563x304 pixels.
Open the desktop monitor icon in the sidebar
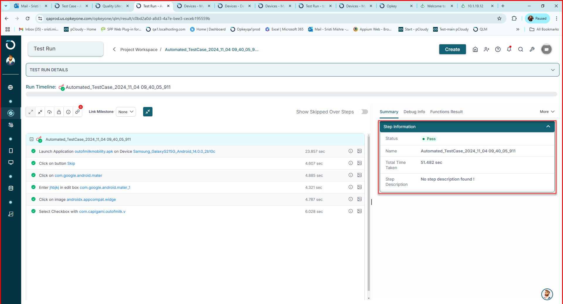(11, 162)
